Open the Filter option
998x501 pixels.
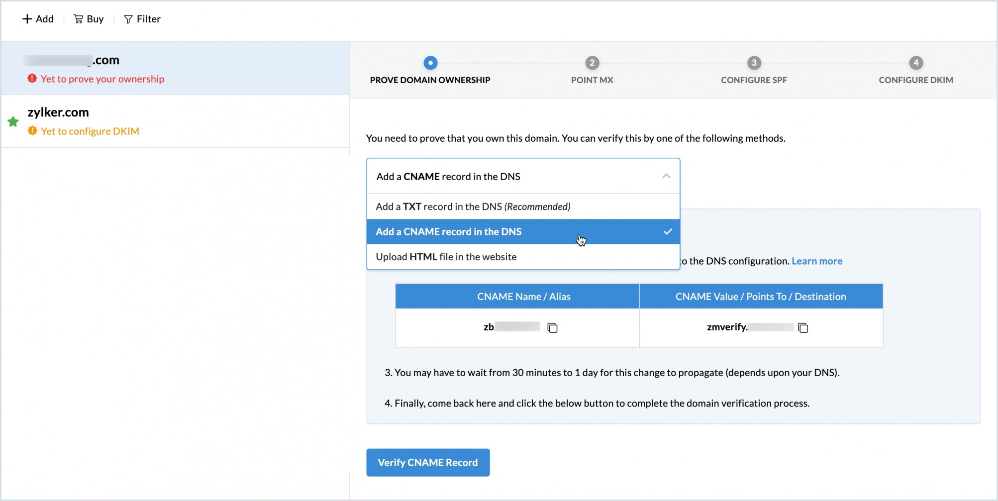142,19
